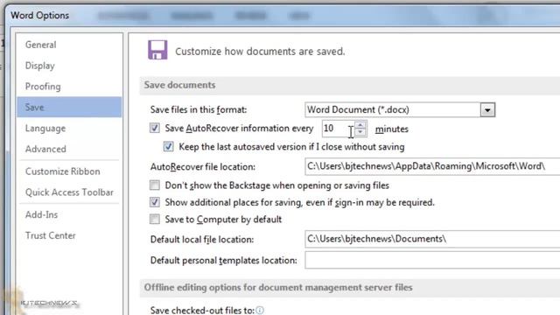Click the Save documents section header
This screenshot has height=315, width=560.
(x=179, y=85)
